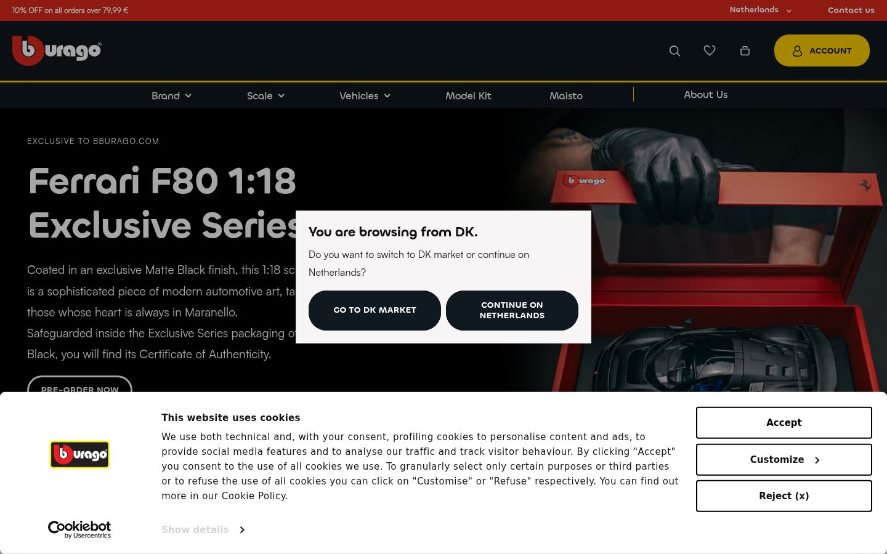Expand the Vehicles menu

coord(365,96)
